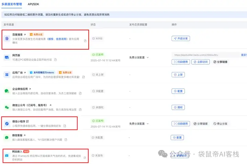Open external link arrow beside 微信客服
This screenshot has height=164, width=247.
(25, 135)
